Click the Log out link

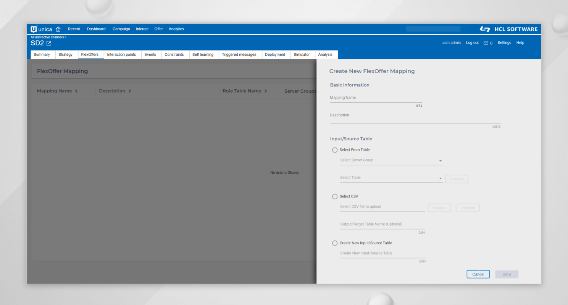coord(472,43)
